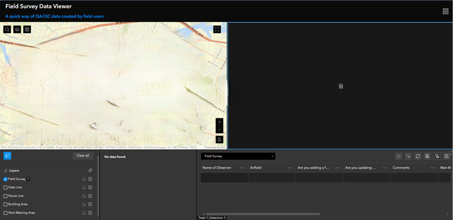The width and height of the screenshot is (453, 220).
Task: Collapse the Layers list expander
Action: (5, 171)
